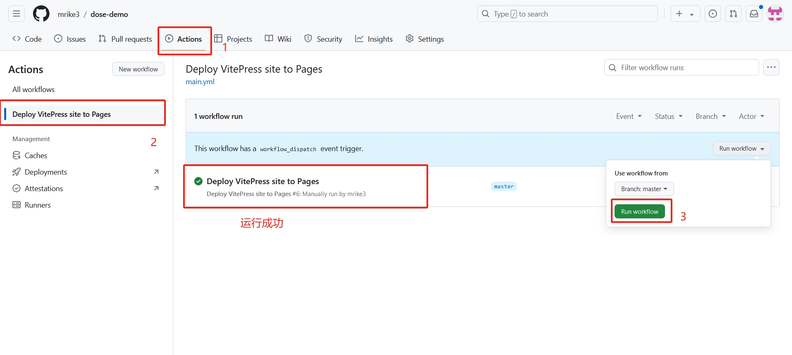Expand the Status filter dropdown
792x355 pixels.
coord(668,116)
